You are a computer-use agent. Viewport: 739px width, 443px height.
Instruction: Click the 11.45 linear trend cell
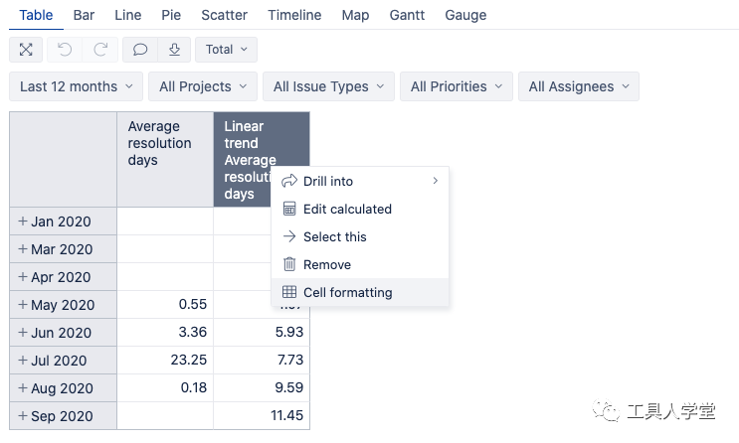[x=262, y=416]
